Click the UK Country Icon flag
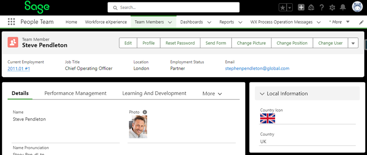 tap(267, 118)
